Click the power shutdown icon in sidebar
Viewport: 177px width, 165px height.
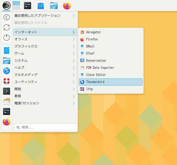click(7, 38)
